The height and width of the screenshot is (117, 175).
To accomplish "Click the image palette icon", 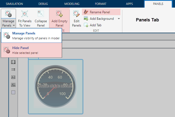I will [x=13, y=85].
